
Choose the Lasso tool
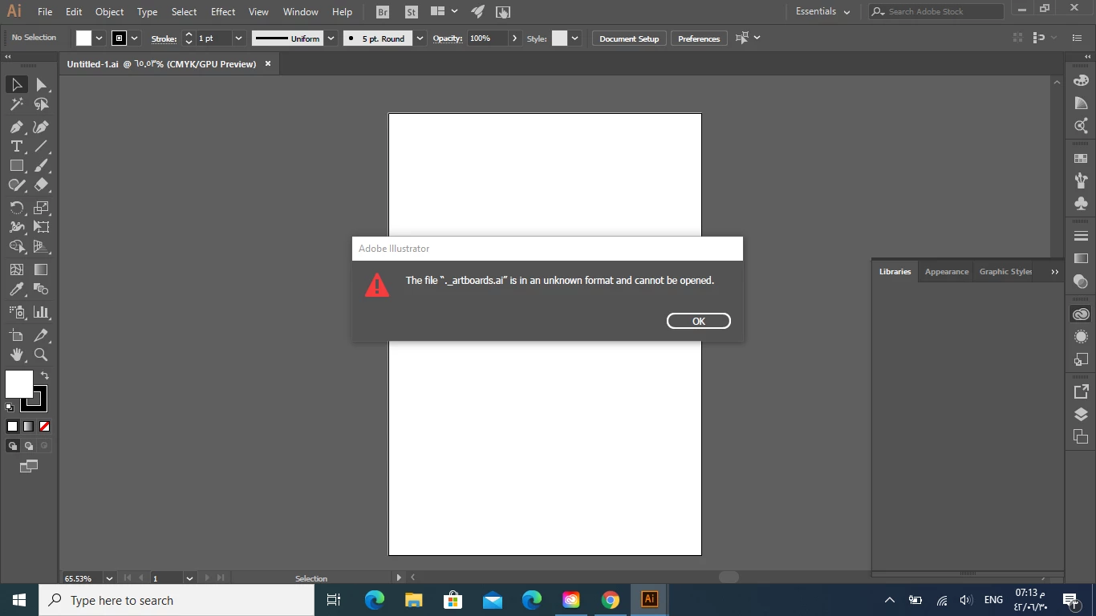coord(41,104)
